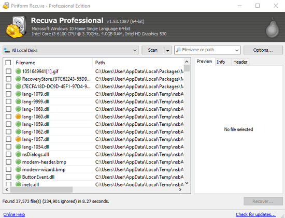The width and height of the screenshot is (285, 218).
Task: Switch to the Preview tab
Action: pos(205,62)
